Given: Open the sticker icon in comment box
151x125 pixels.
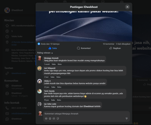Looking at the screenshot, I should (58, 119).
